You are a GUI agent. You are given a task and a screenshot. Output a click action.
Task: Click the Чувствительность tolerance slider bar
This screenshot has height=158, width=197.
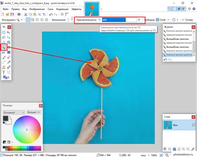119,20
